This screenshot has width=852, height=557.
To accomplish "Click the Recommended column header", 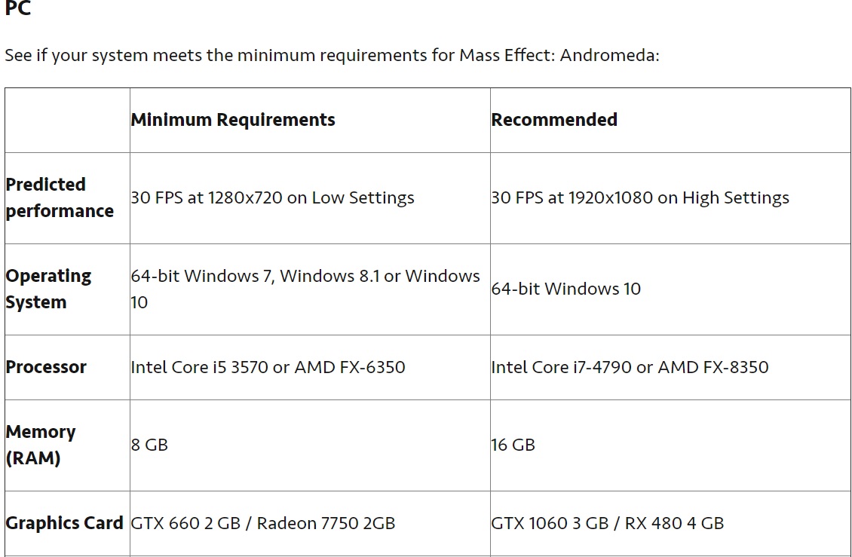I will tap(554, 120).
